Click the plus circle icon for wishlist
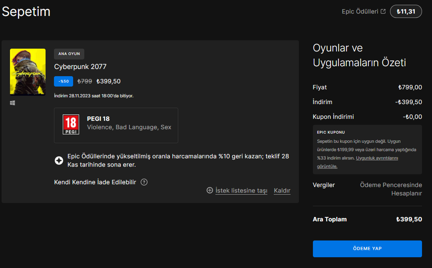Screen dimensions: 432x268 (210, 190)
